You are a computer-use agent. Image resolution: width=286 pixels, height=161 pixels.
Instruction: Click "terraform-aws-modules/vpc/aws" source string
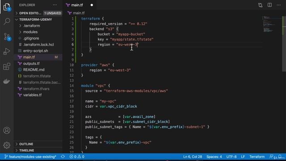point(136,91)
